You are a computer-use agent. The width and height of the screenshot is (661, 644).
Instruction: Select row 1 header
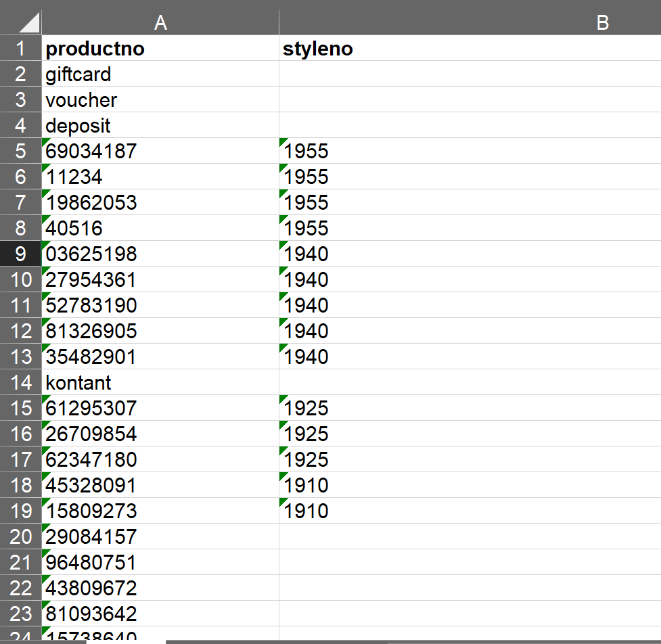[21, 48]
